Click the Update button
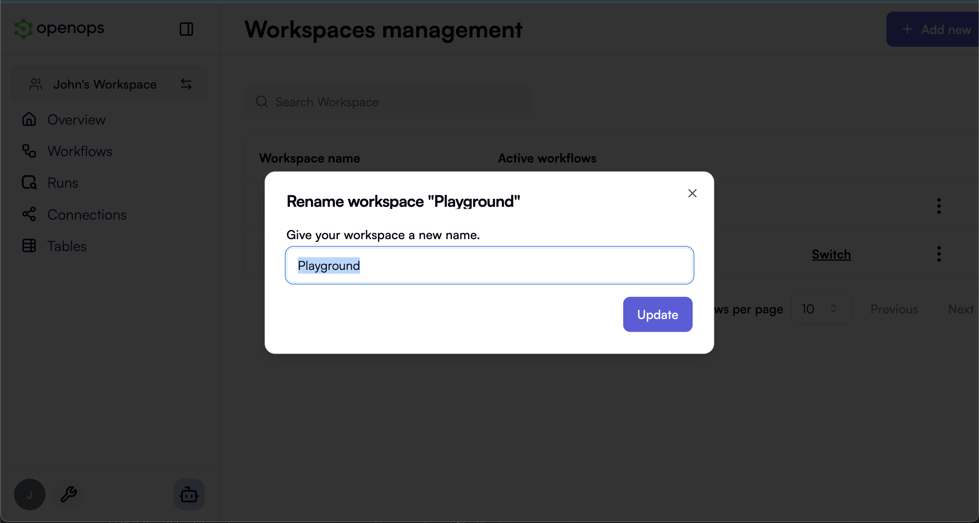This screenshot has width=979, height=523. [657, 314]
